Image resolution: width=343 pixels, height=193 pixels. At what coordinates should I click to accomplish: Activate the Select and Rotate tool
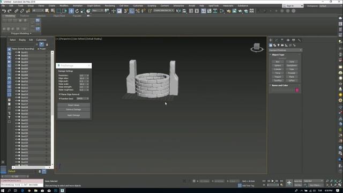77,11
